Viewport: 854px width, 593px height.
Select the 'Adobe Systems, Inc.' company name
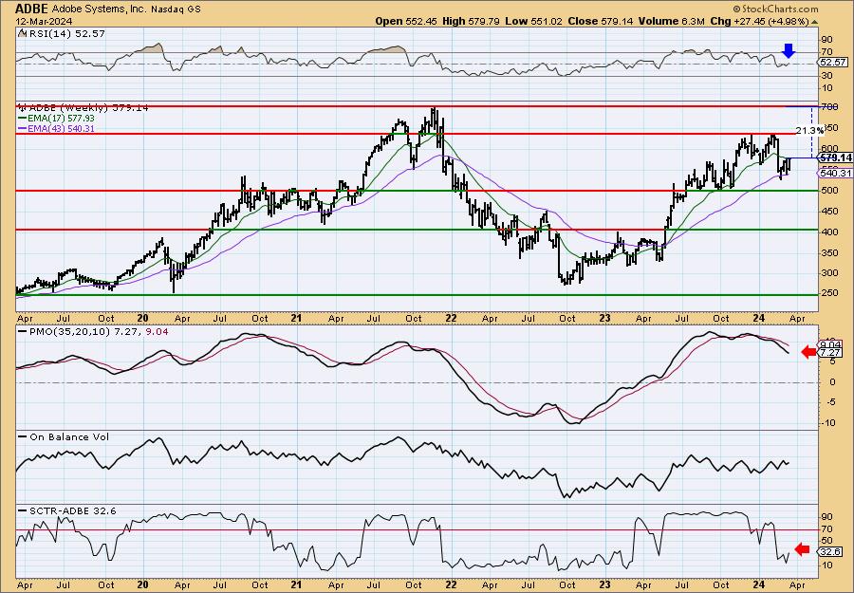(x=97, y=9)
